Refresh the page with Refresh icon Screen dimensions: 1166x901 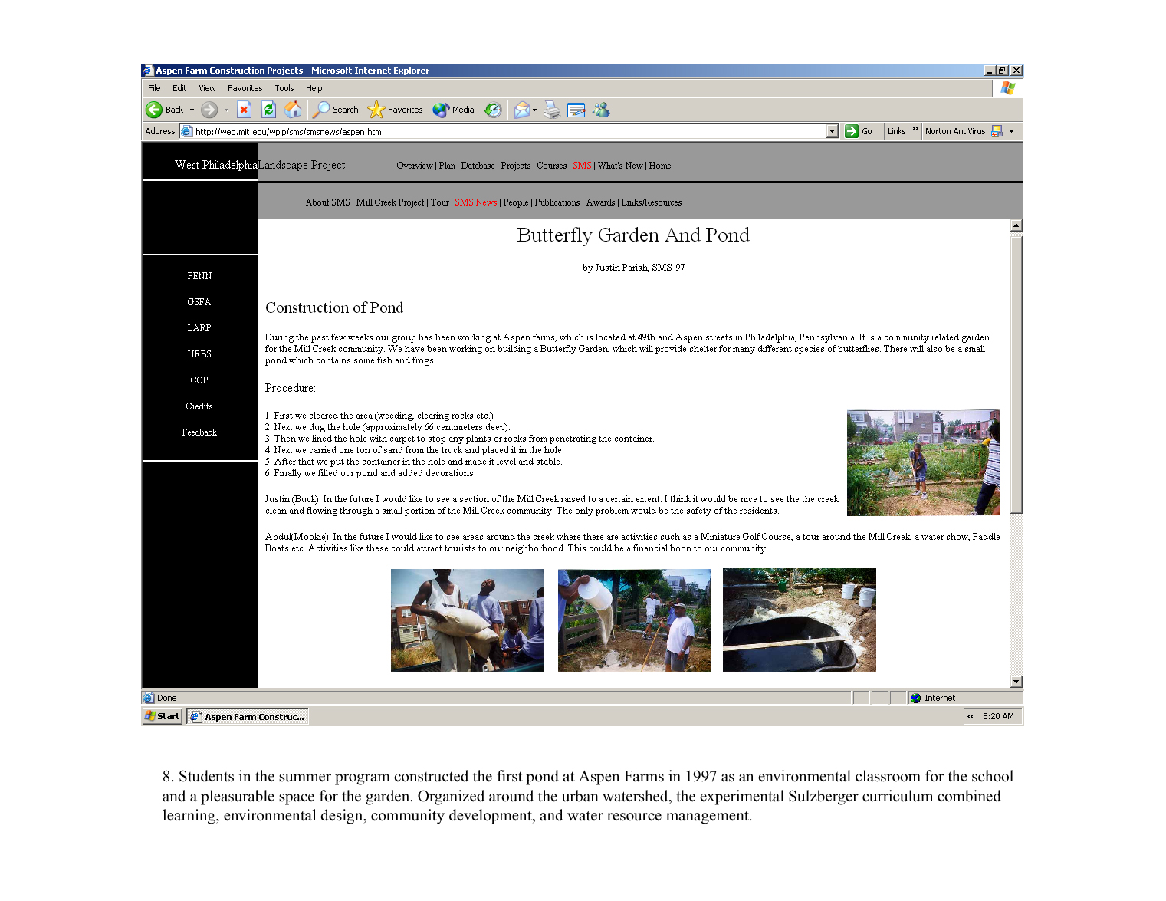pyautogui.click(x=268, y=110)
